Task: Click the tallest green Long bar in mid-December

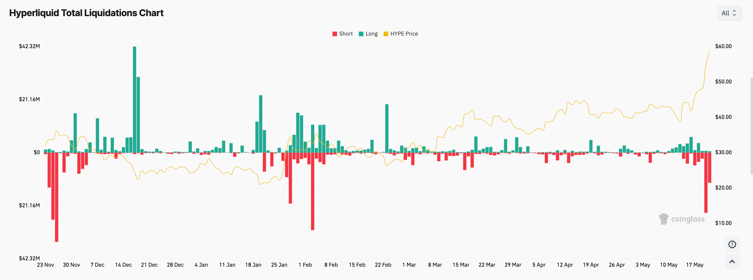Action: [134, 100]
